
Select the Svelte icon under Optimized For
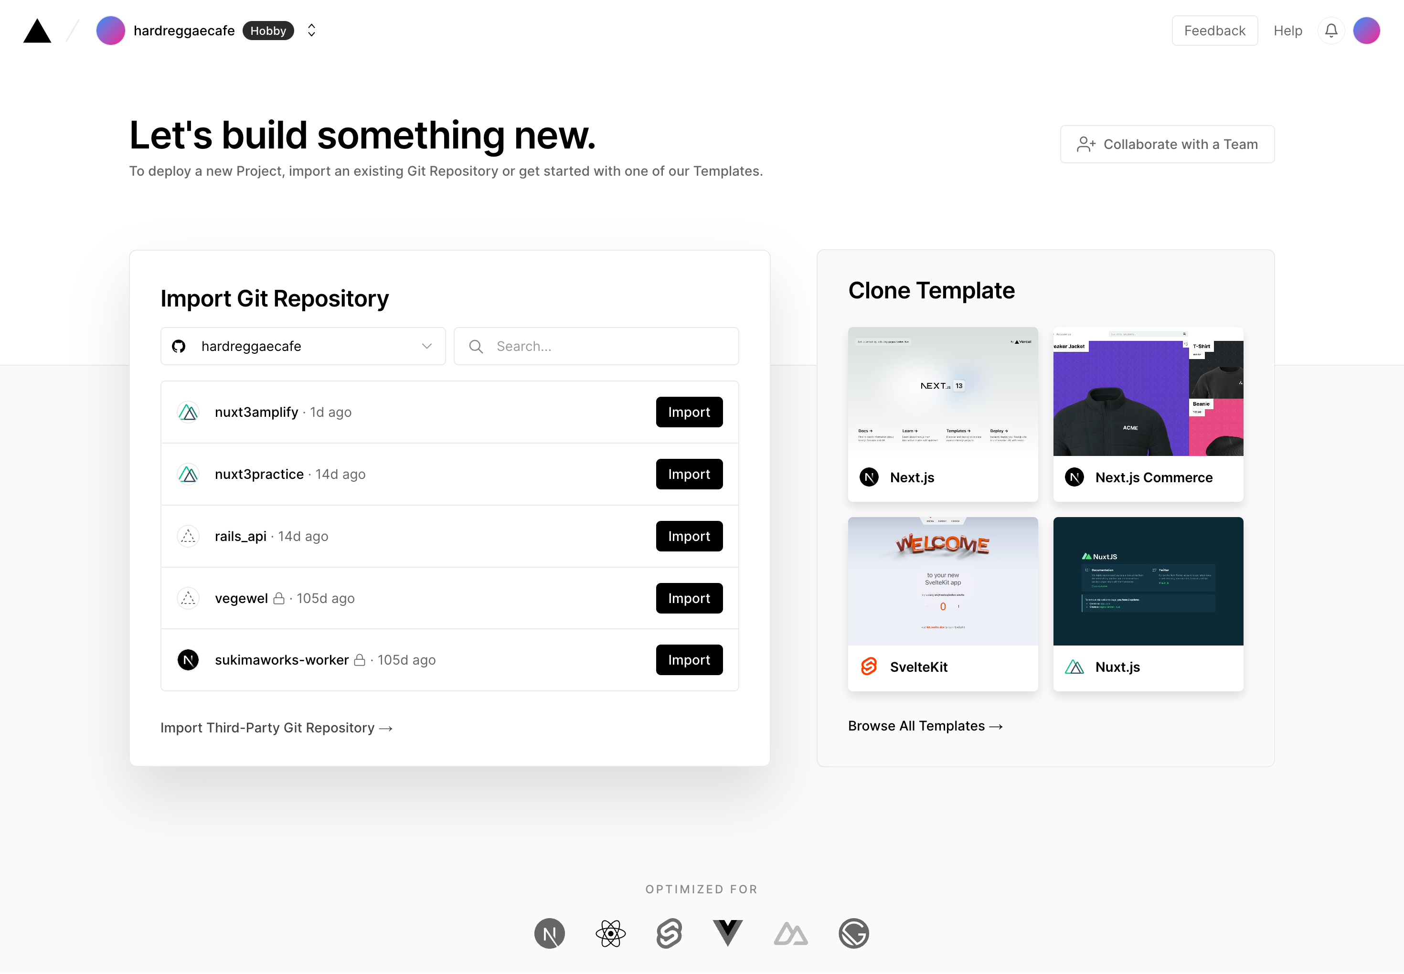tap(670, 932)
